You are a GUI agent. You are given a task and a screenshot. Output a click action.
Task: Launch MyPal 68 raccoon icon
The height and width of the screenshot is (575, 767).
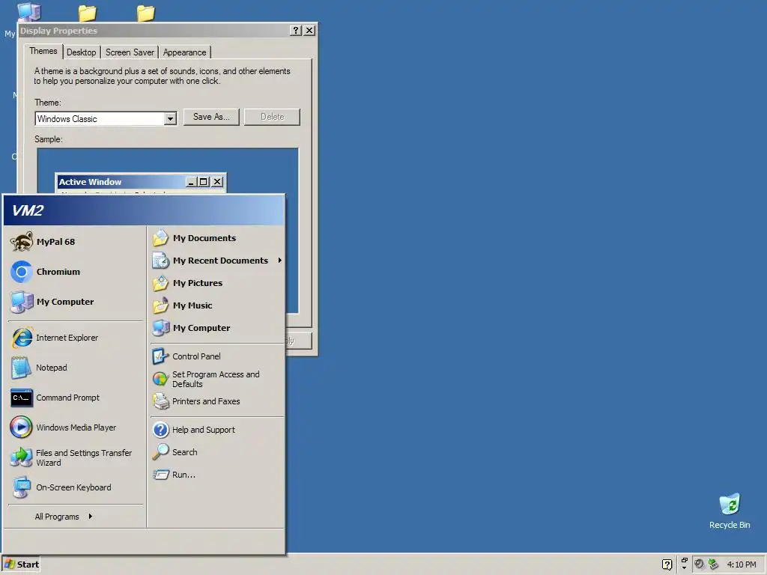point(22,242)
